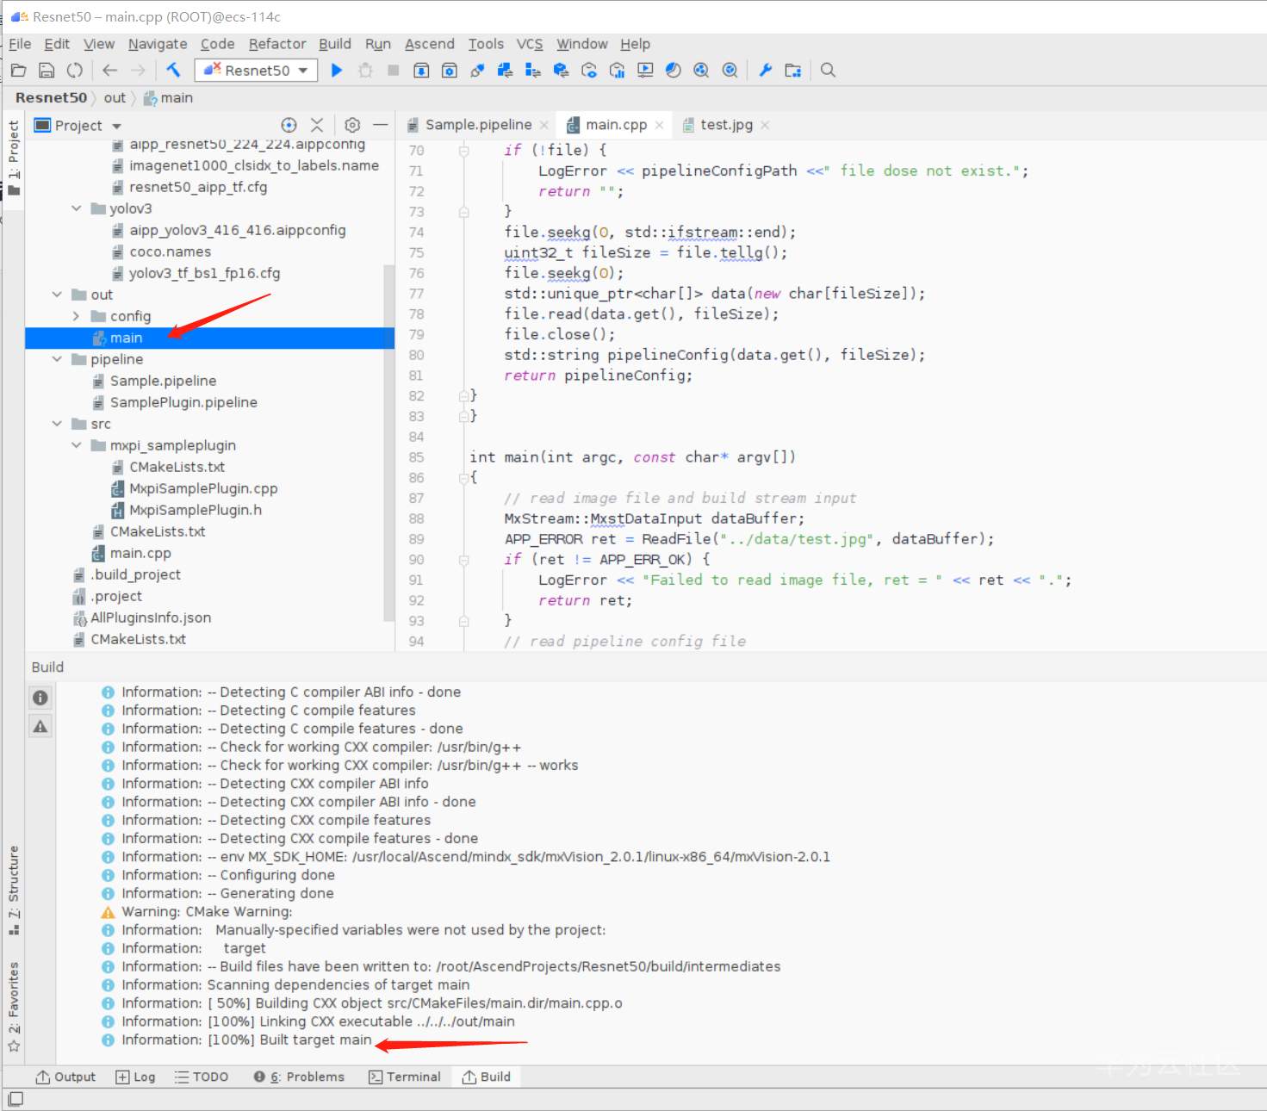Open Settings via the wrench icon
This screenshot has height=1111, width=1267.
tap(765, 71)
